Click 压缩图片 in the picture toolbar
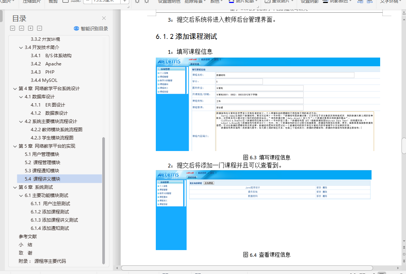The height and width of the screenshot is (274, 406). 31,1
